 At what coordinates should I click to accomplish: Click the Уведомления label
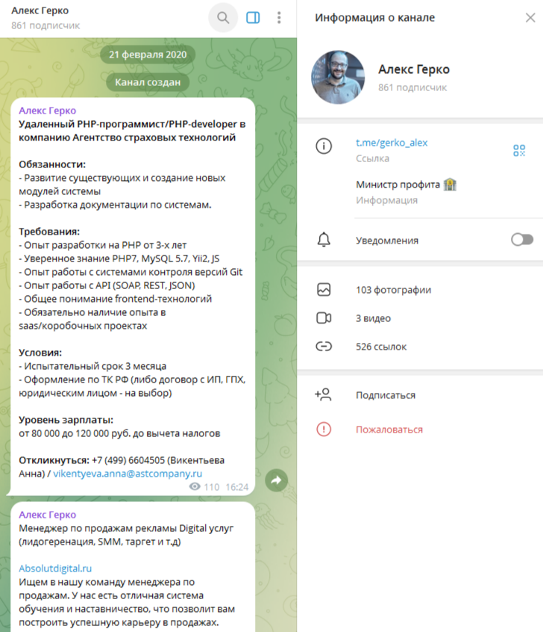click(x=387, y=241)
